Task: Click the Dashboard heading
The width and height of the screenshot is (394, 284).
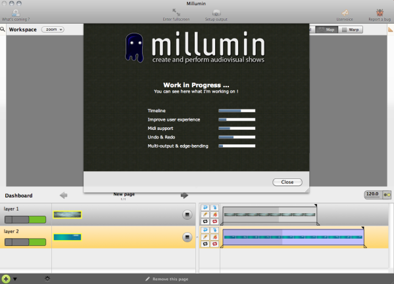Action: (18, 195)
